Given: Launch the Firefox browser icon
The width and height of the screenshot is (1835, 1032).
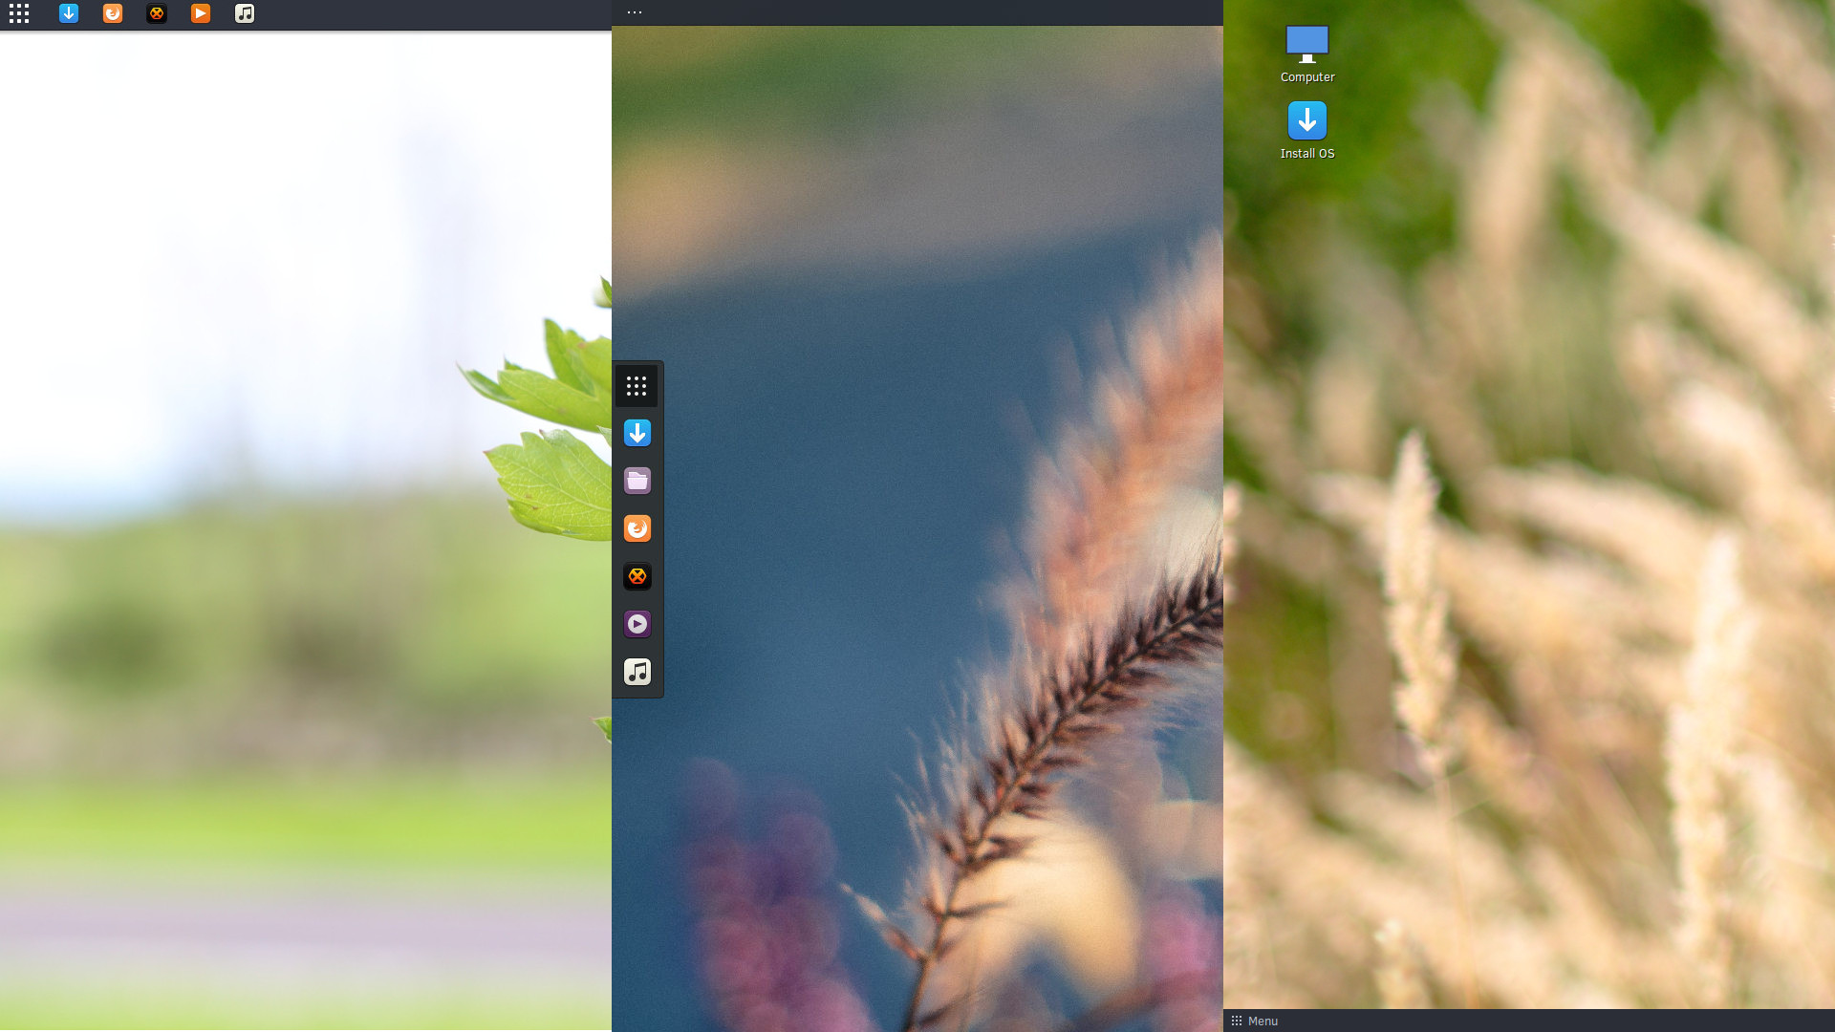Looking at the screenshot, I should pyautogui.click(x=112, y=14).
